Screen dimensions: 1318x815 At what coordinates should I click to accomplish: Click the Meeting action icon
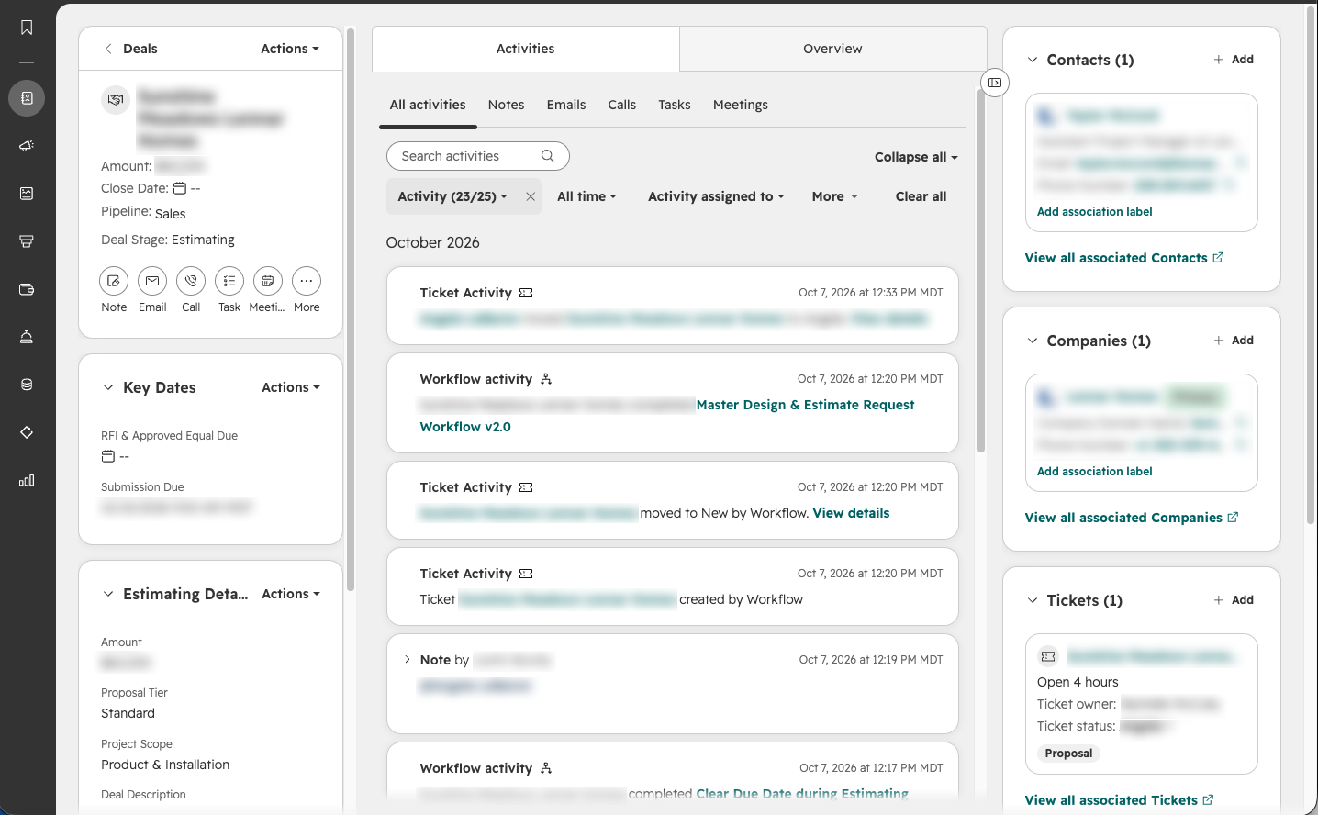[x=268, y=281]
